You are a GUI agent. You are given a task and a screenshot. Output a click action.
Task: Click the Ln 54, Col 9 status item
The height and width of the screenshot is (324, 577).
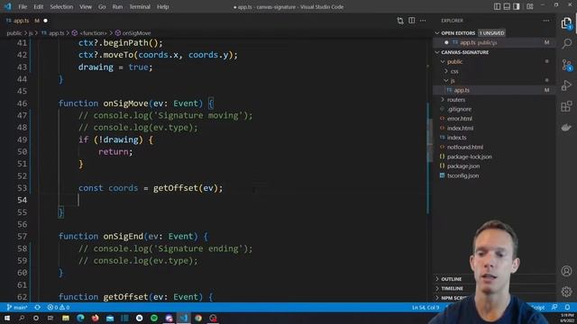point(425,307)
